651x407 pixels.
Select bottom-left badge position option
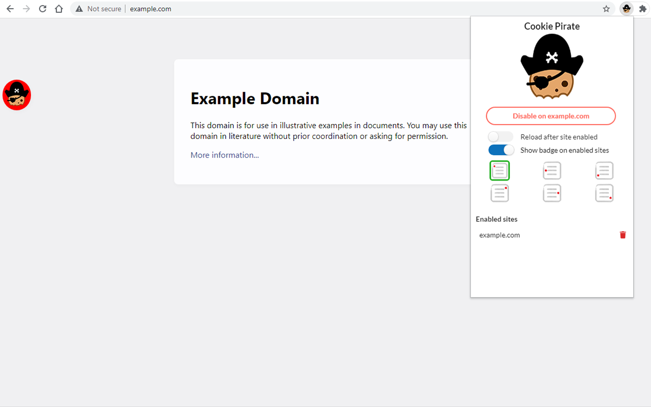point(604,170)
